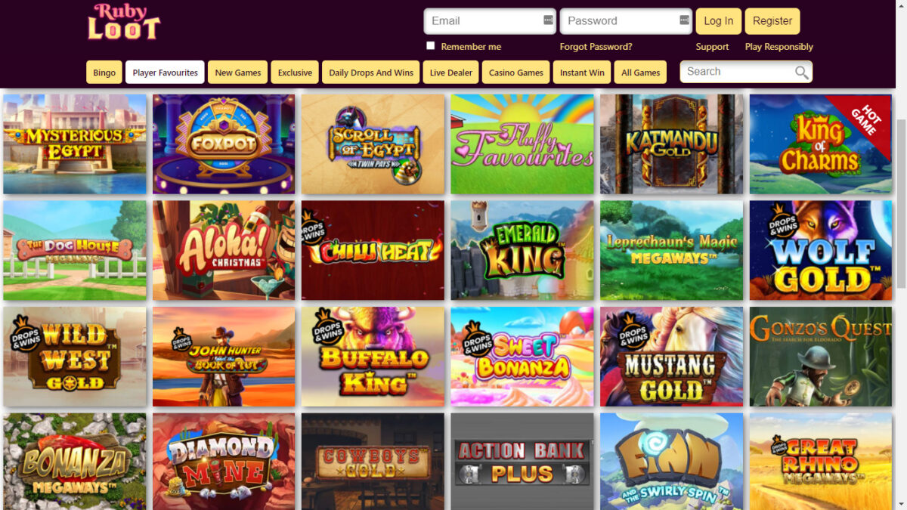The image size is (907, 510).
Task: Go to the Live Dealer tab
Action: [x=451, y=73]
